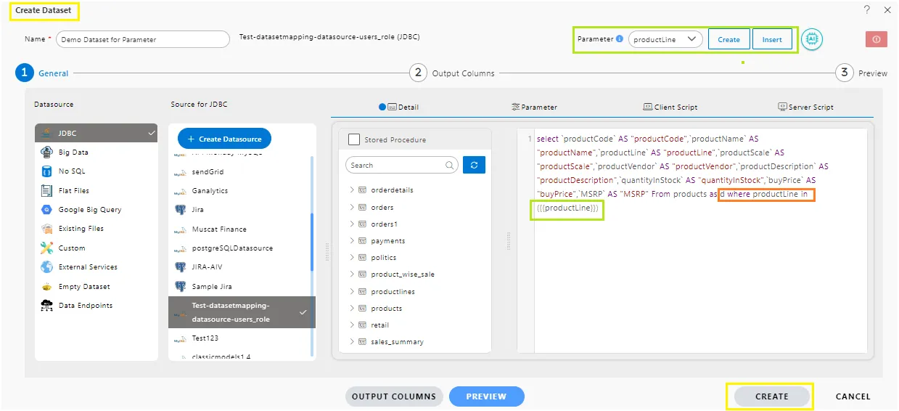
Task: Click the Parameter info icon
Action: [x=620, y=39]
